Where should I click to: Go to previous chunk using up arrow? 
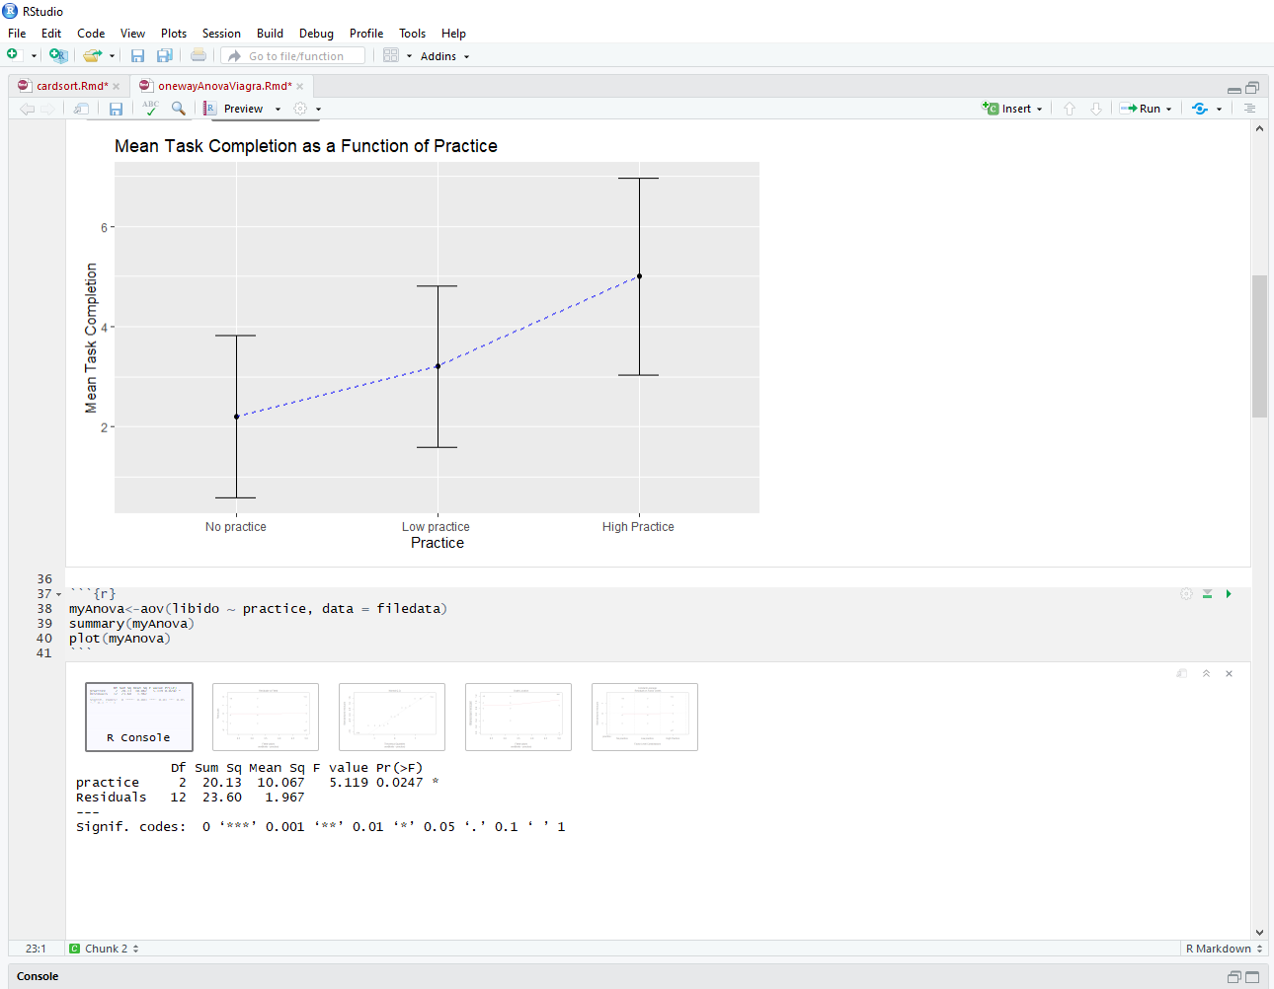tap(1070, 109)
